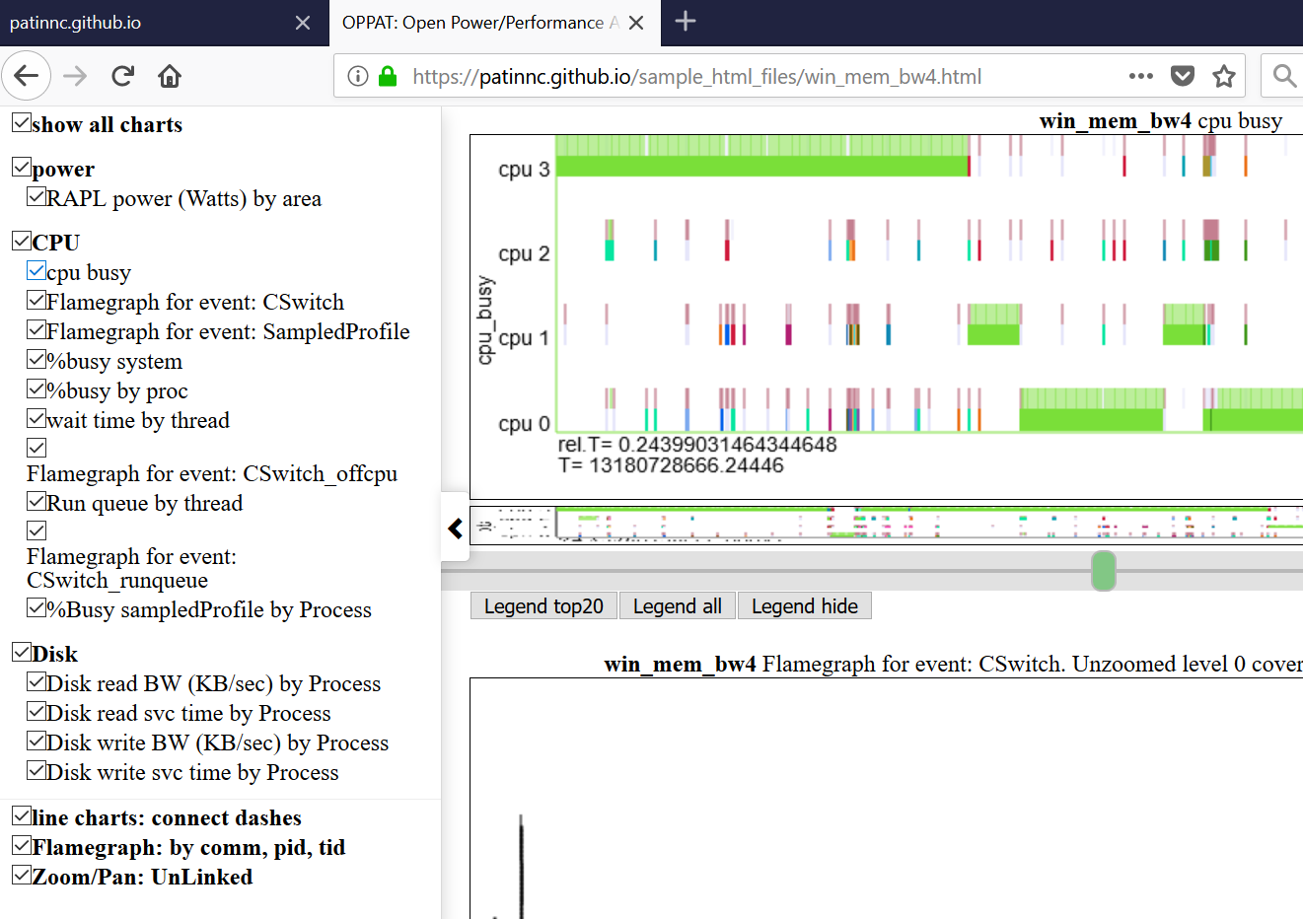Go to the browser home page

[170, 76]
